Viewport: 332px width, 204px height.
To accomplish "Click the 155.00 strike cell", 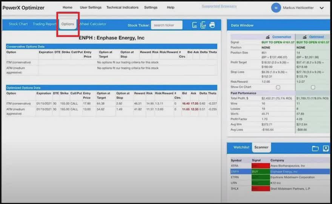I will click(65, 104).
